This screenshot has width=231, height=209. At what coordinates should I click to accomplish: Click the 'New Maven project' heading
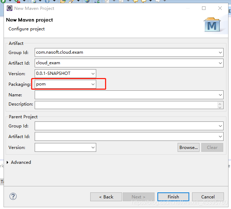tap(29, 20)
